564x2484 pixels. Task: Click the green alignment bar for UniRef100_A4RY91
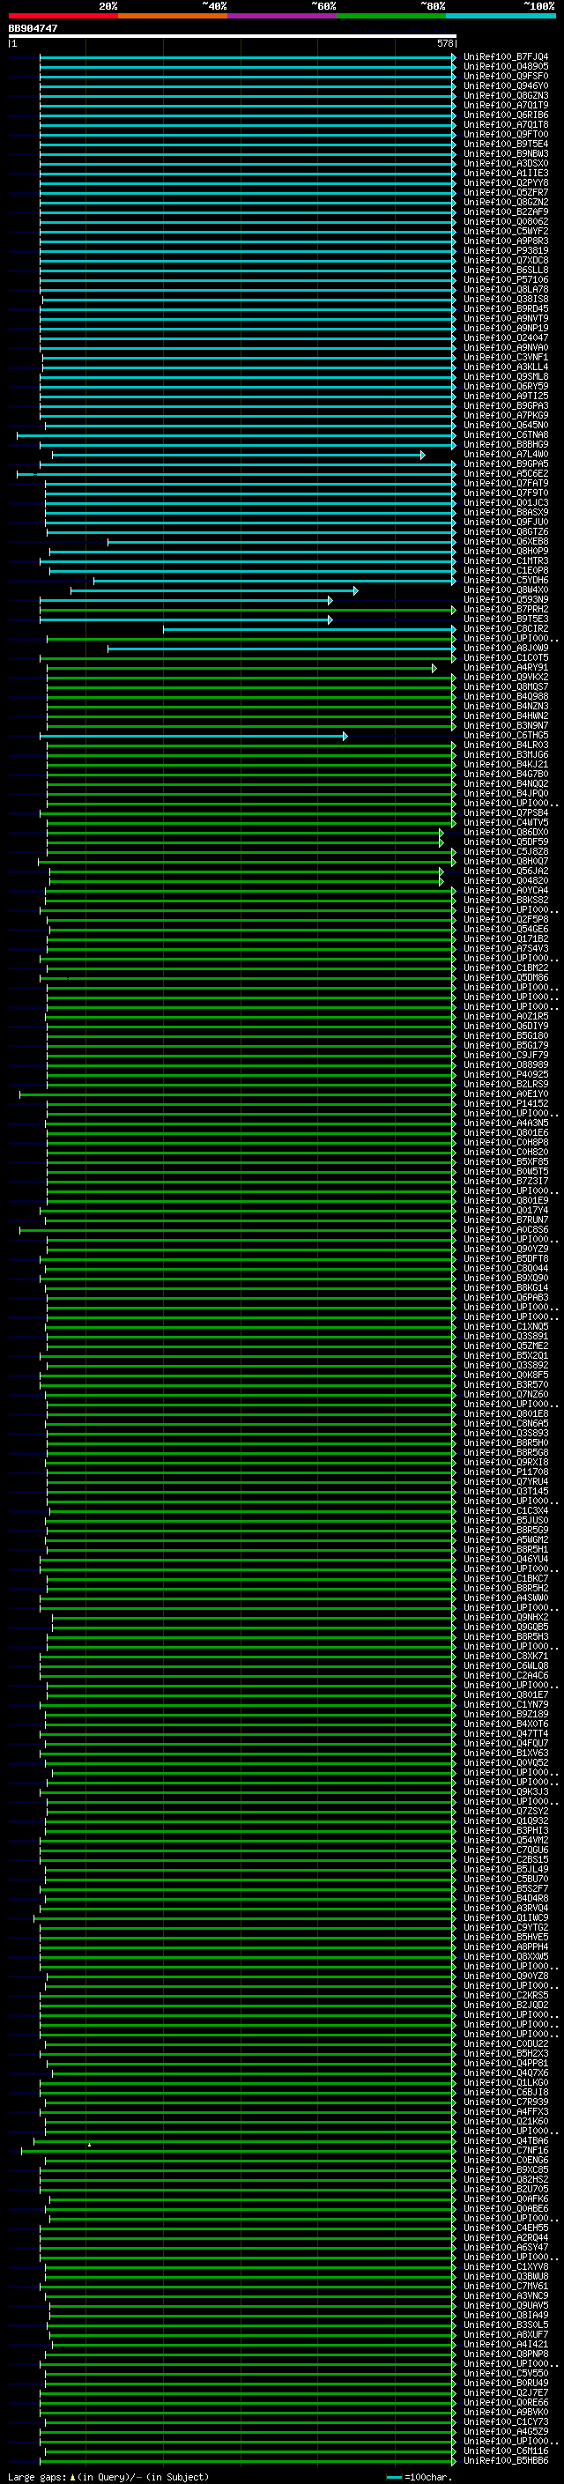point(241,668)
